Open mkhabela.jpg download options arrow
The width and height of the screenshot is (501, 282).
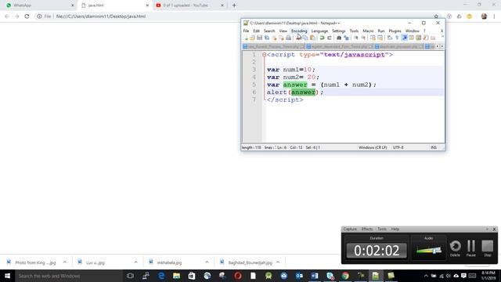(x=207, y=262)
